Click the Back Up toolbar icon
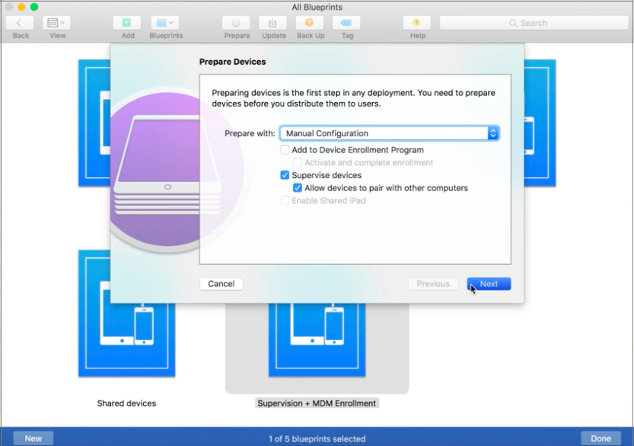 [x=310, y=24]
